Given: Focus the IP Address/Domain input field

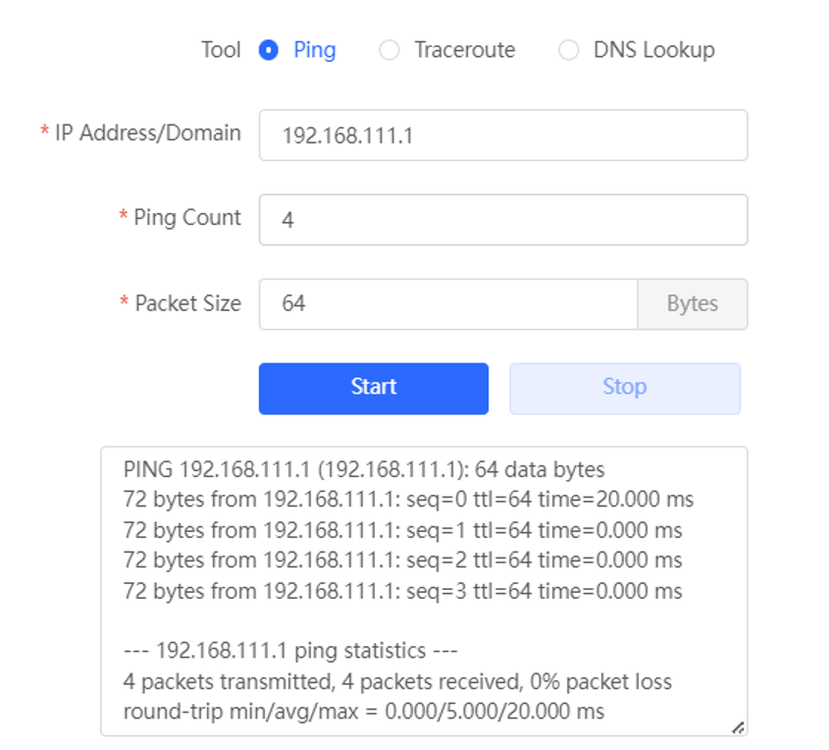Looking at the screenshot, I should coord(503,135).
